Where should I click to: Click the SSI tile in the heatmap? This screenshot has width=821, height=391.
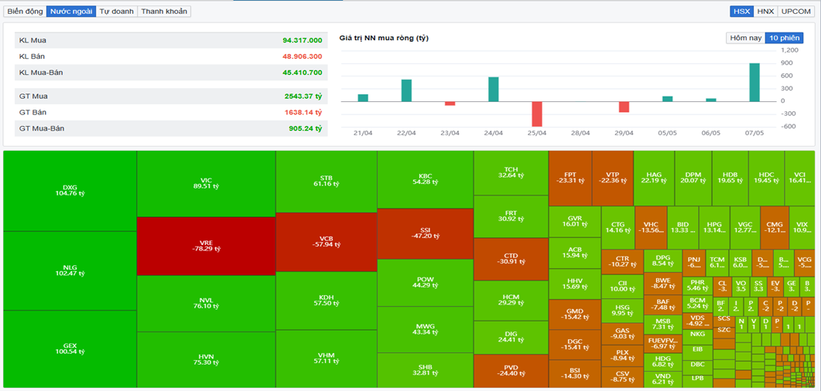click(x=424, y=233)
